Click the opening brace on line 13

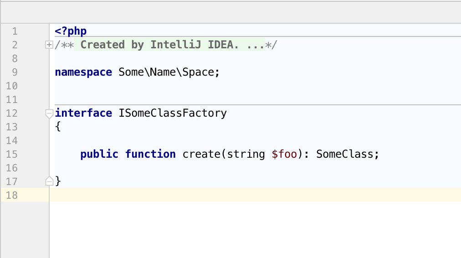[x=58, y=127]
